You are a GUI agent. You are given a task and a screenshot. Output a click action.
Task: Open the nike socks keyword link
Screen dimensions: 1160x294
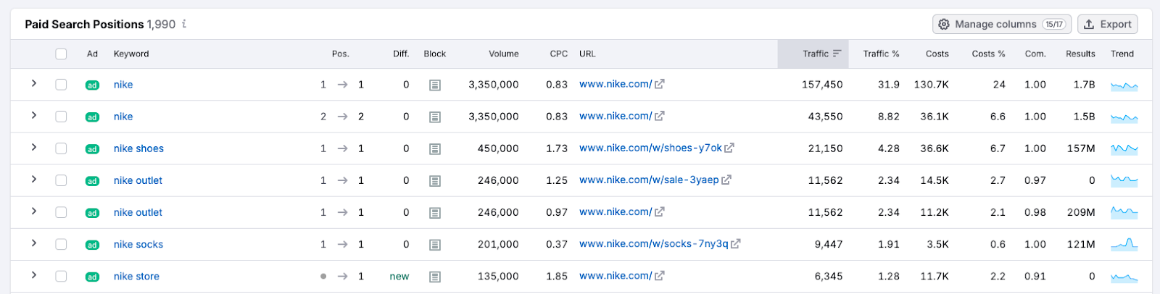pyautogui.click(x=138, y=245)
